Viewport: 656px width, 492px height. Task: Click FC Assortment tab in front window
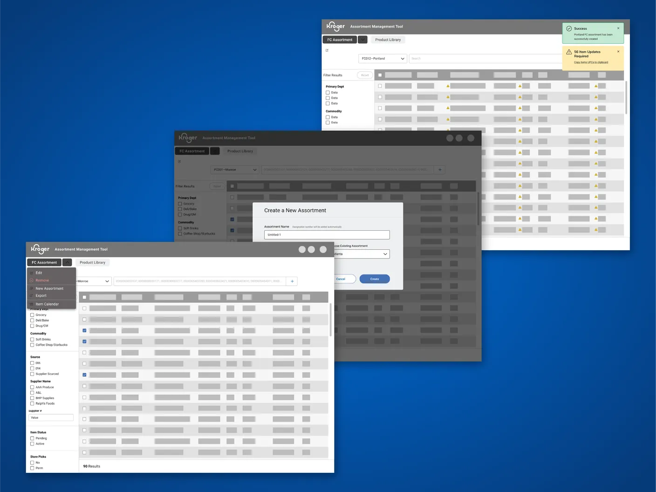pyautogui.click(x=44, y=262)
